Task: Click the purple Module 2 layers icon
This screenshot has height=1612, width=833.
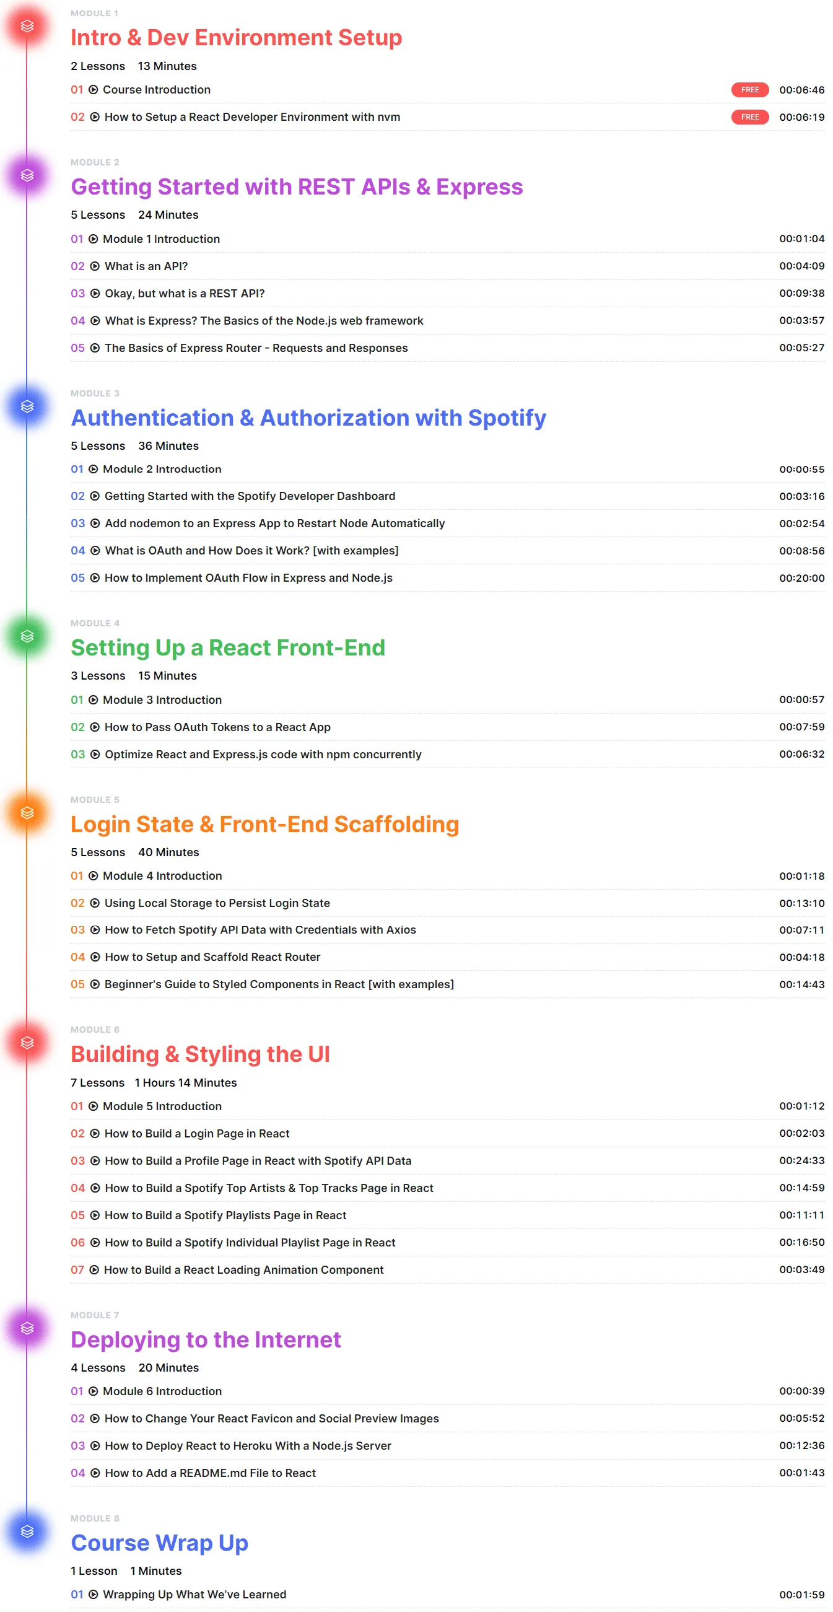Action: [x=27, y=175]
